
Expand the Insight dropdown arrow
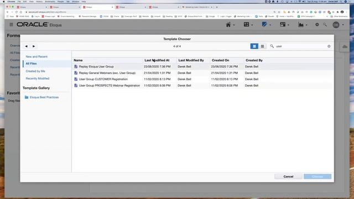[306, 25]
